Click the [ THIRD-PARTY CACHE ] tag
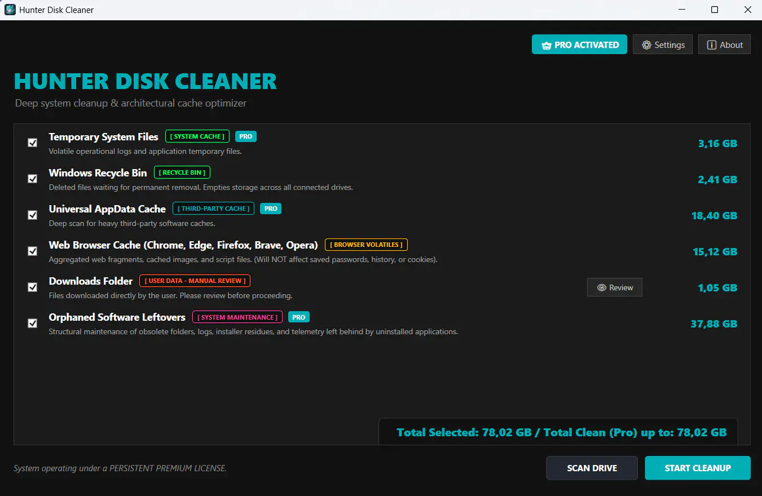Viewport: 762px width, 496px height. click(x=214, y=209)
